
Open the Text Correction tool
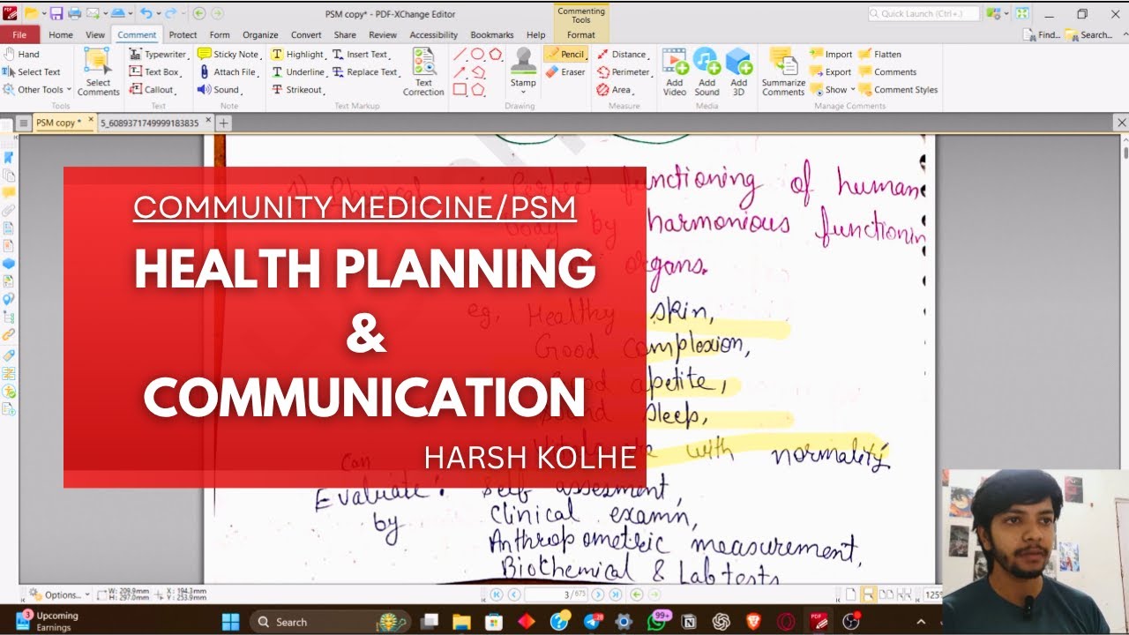(423, 71)
